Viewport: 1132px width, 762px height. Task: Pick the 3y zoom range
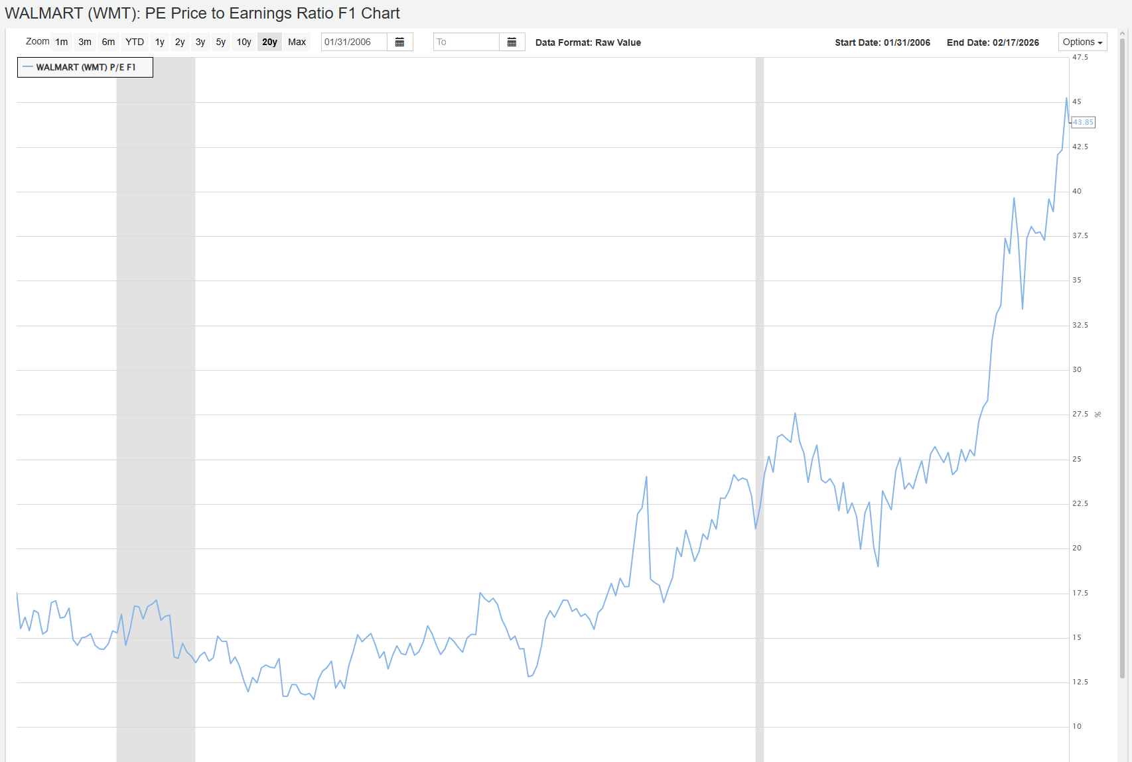[200, 42]
